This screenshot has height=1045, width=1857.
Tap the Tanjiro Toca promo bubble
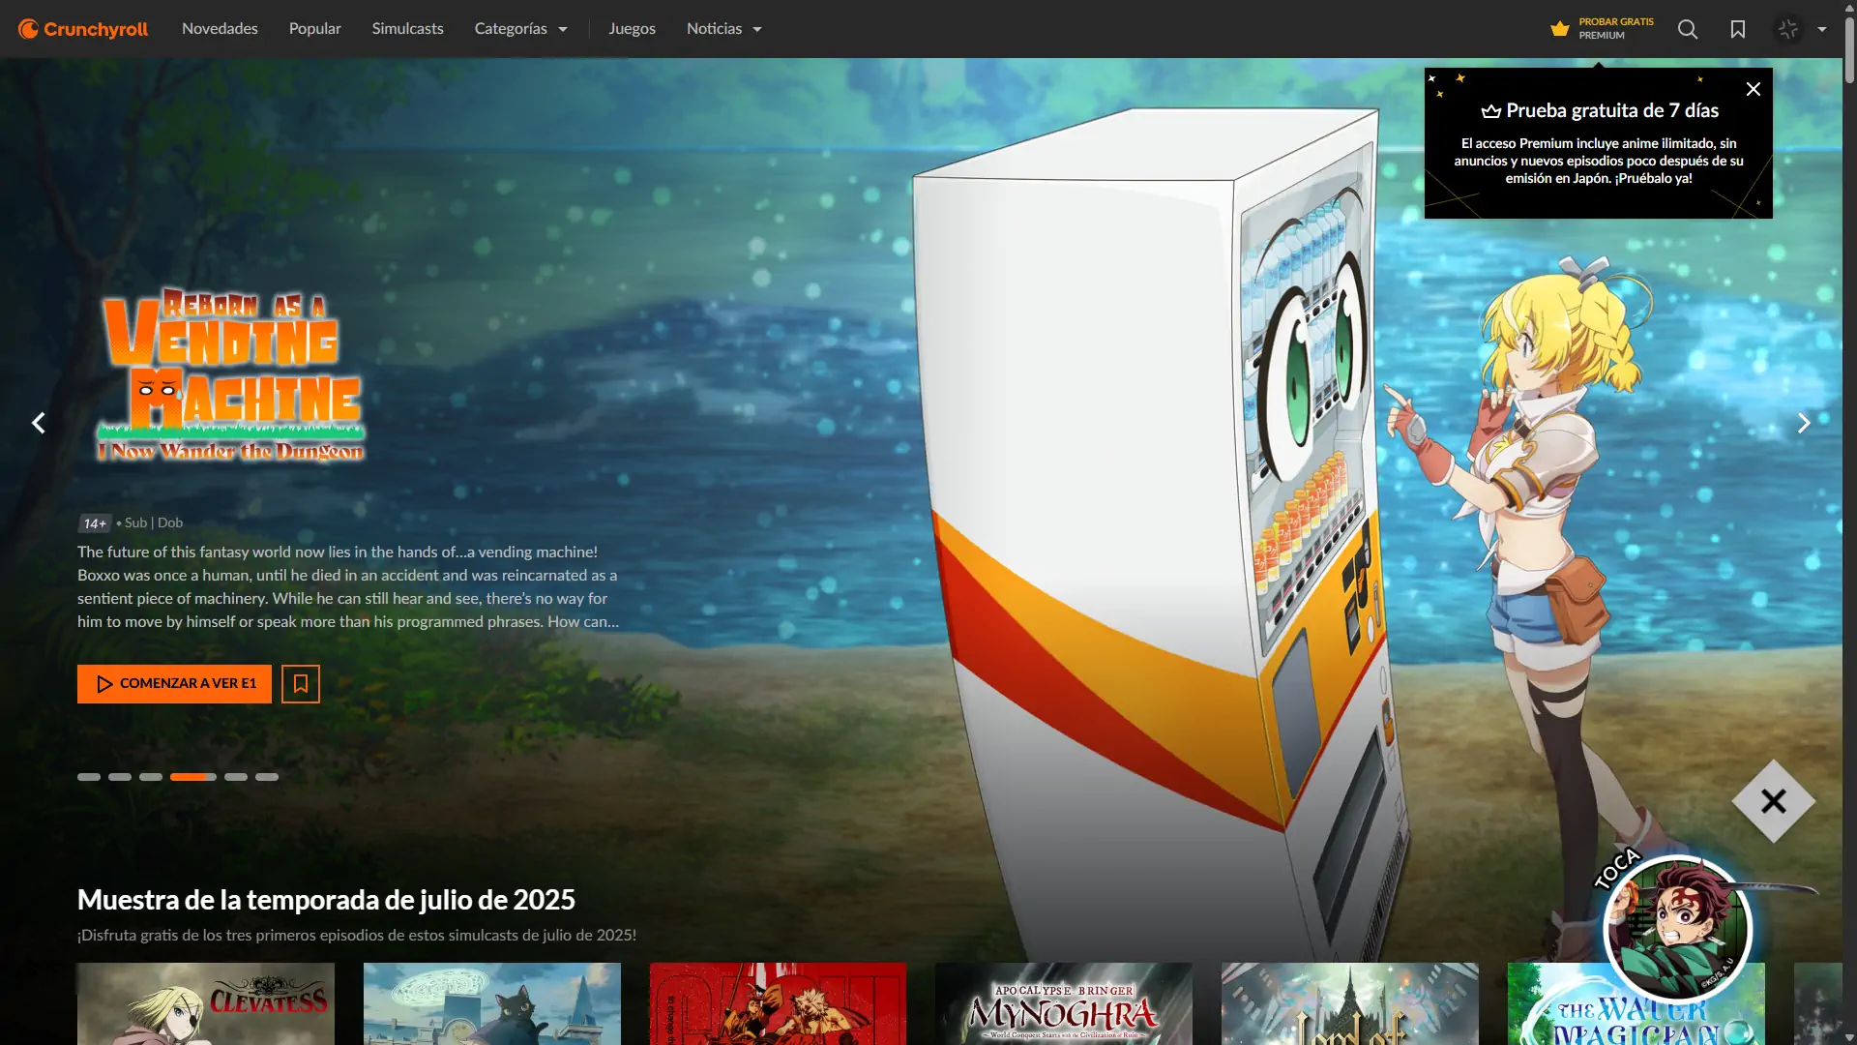[1678, 929]
